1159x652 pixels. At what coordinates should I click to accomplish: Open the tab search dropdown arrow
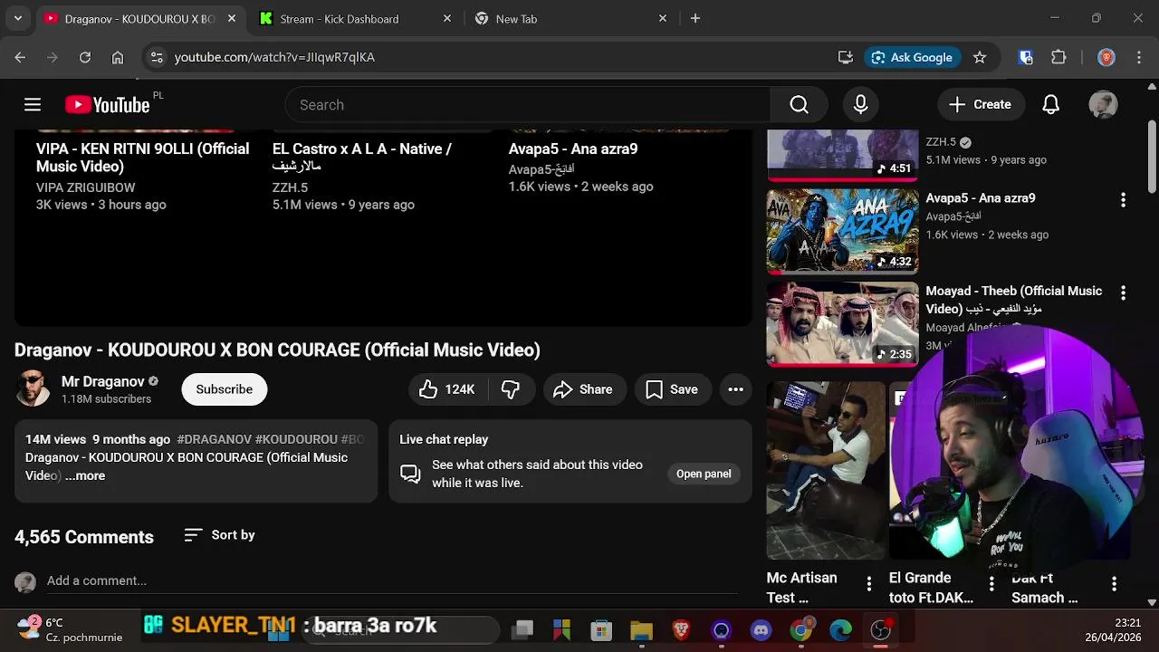click(17, 18)
